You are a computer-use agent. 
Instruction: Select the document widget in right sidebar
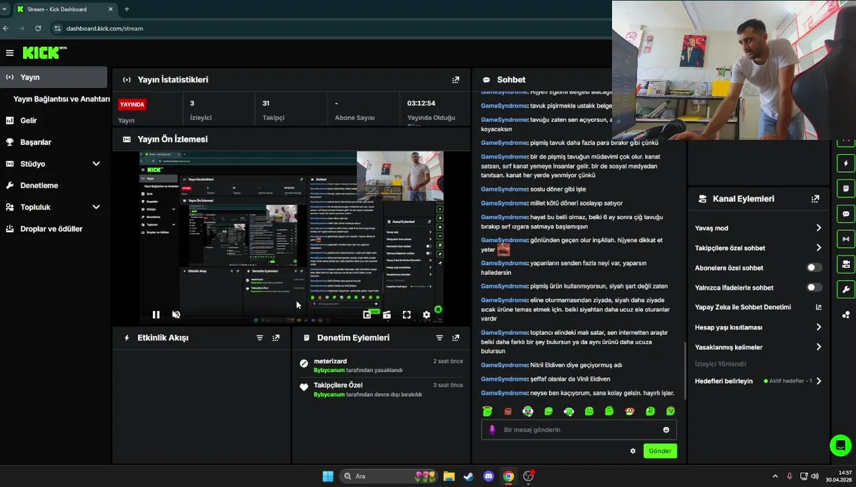846,188
